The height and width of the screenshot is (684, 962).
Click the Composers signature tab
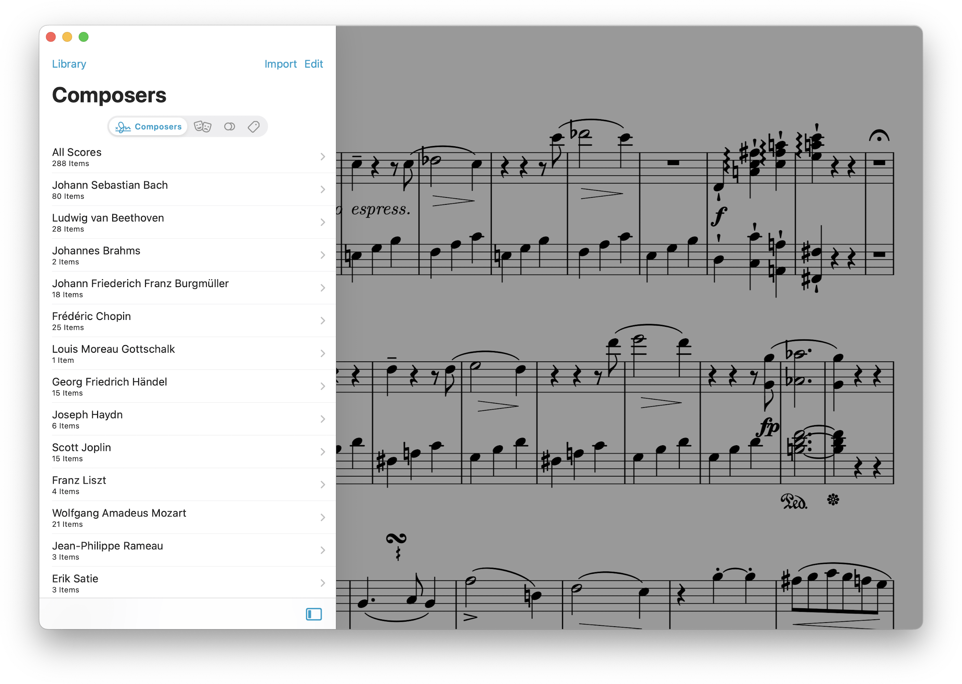[148, 126]
